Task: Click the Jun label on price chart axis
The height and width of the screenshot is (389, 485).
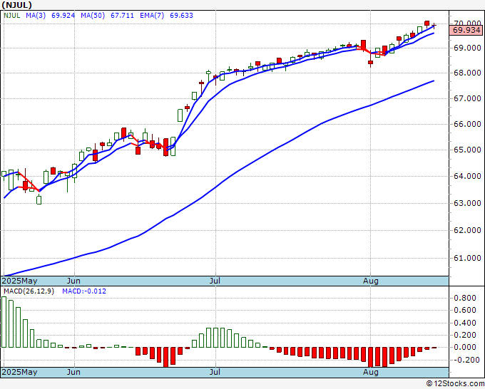Action: coord(73,281)
